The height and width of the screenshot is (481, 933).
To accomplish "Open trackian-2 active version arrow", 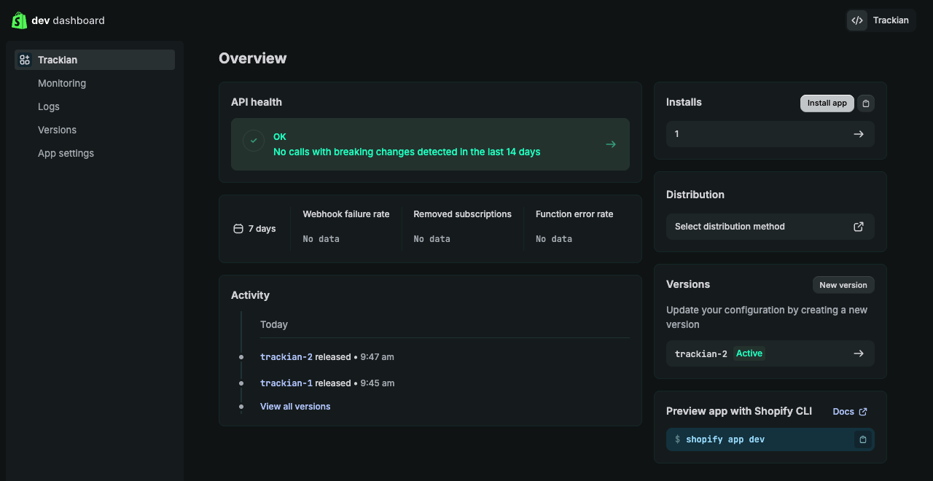I will (x=859, y=353).
